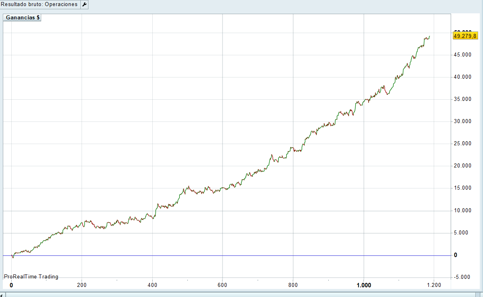Click the -5.000 label on vertical axis
483x297 pixels.
(462, 277)
